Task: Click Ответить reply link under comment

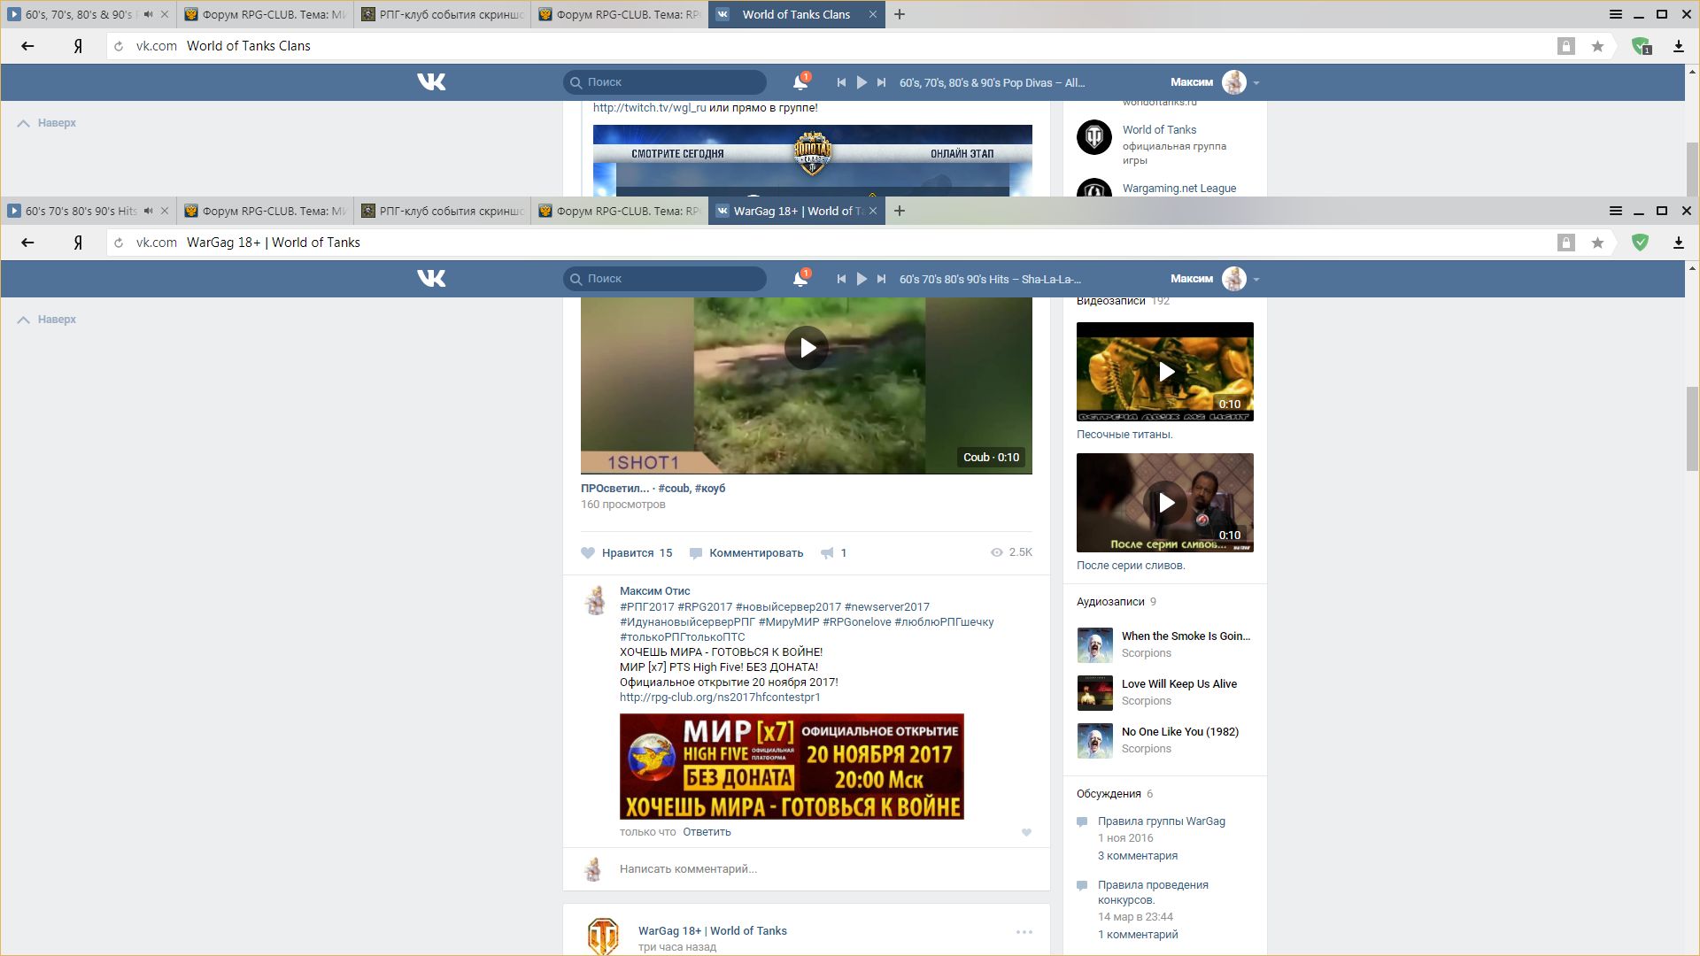Action: 707,832
